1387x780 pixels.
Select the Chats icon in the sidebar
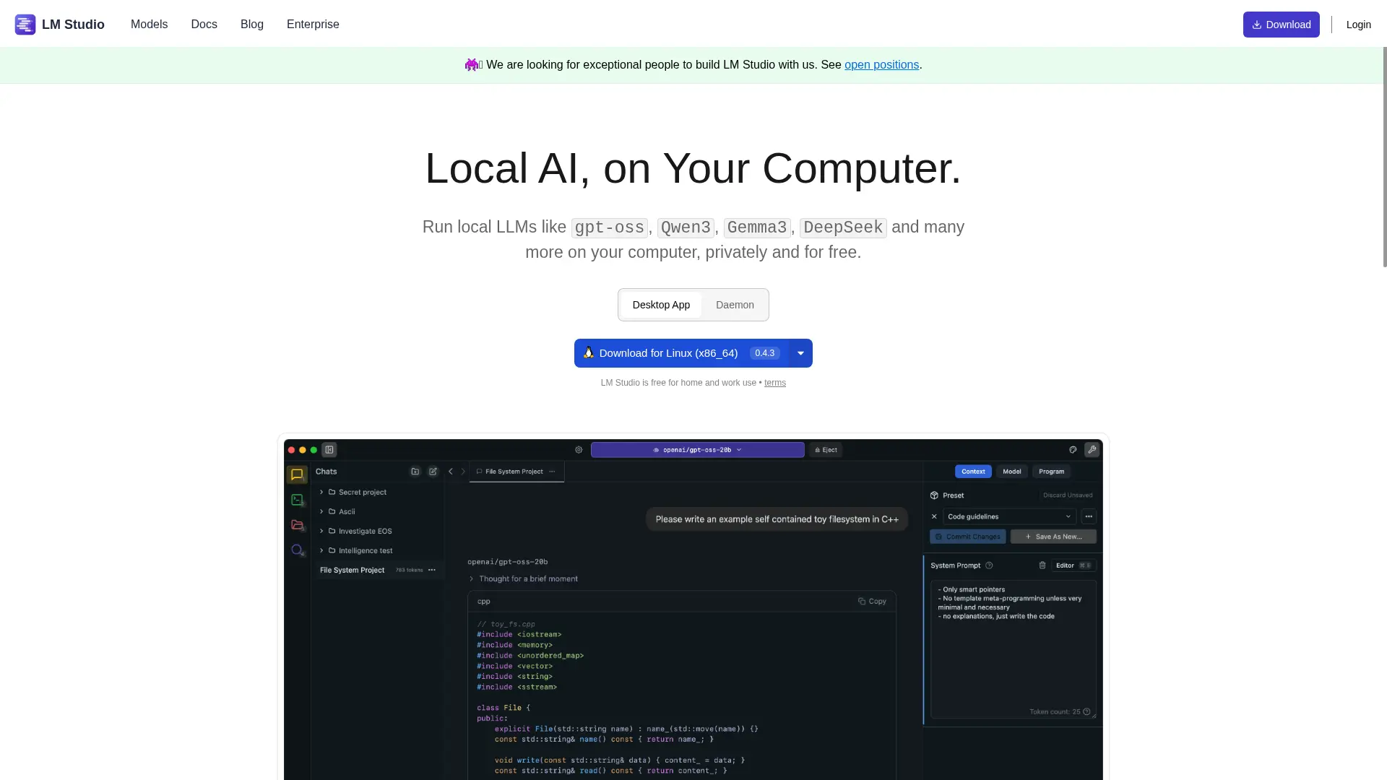coord(297,474)
